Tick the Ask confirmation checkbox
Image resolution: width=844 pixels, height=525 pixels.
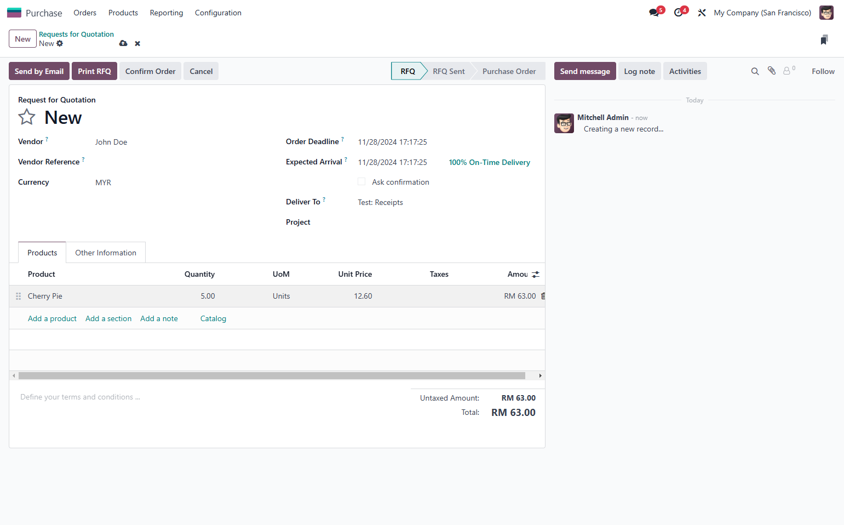tap(361, 182)
